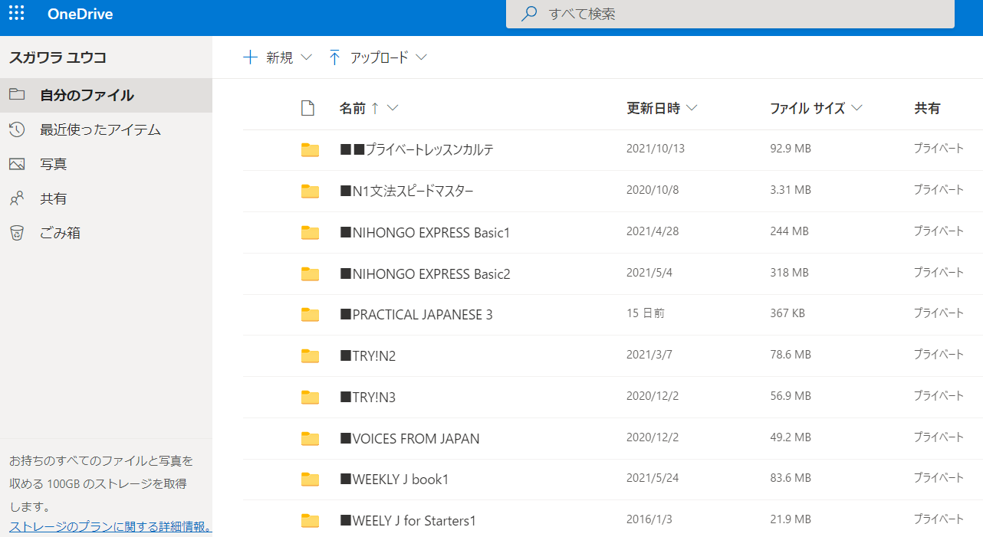
Task: Open the 更新日時 column dropdown chevron
Action: coord(692,108)
